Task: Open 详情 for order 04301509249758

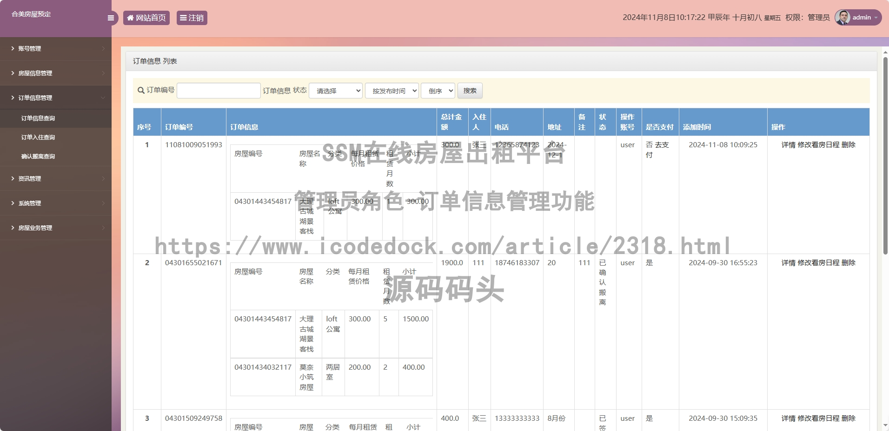Action: point(788,418)
